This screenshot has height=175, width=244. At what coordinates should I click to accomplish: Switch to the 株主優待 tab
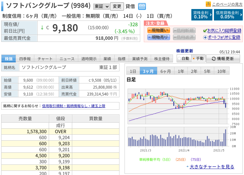point(162,59)
